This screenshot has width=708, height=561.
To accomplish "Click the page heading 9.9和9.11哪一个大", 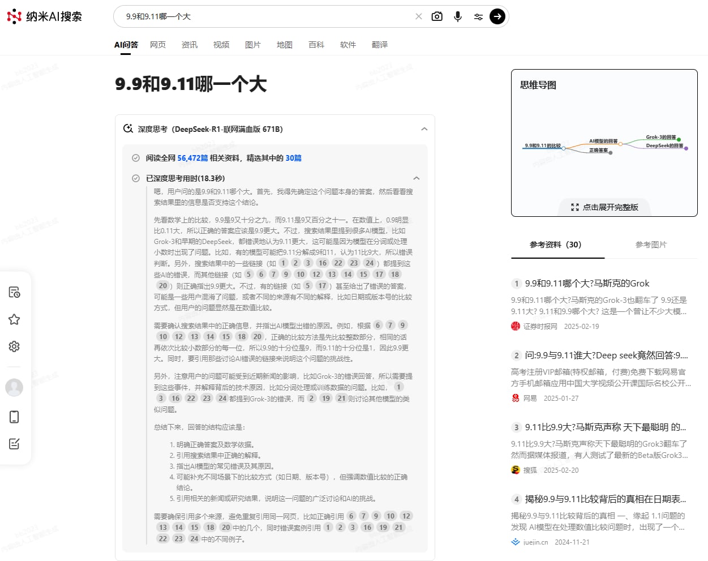I will tap(191, 84).
